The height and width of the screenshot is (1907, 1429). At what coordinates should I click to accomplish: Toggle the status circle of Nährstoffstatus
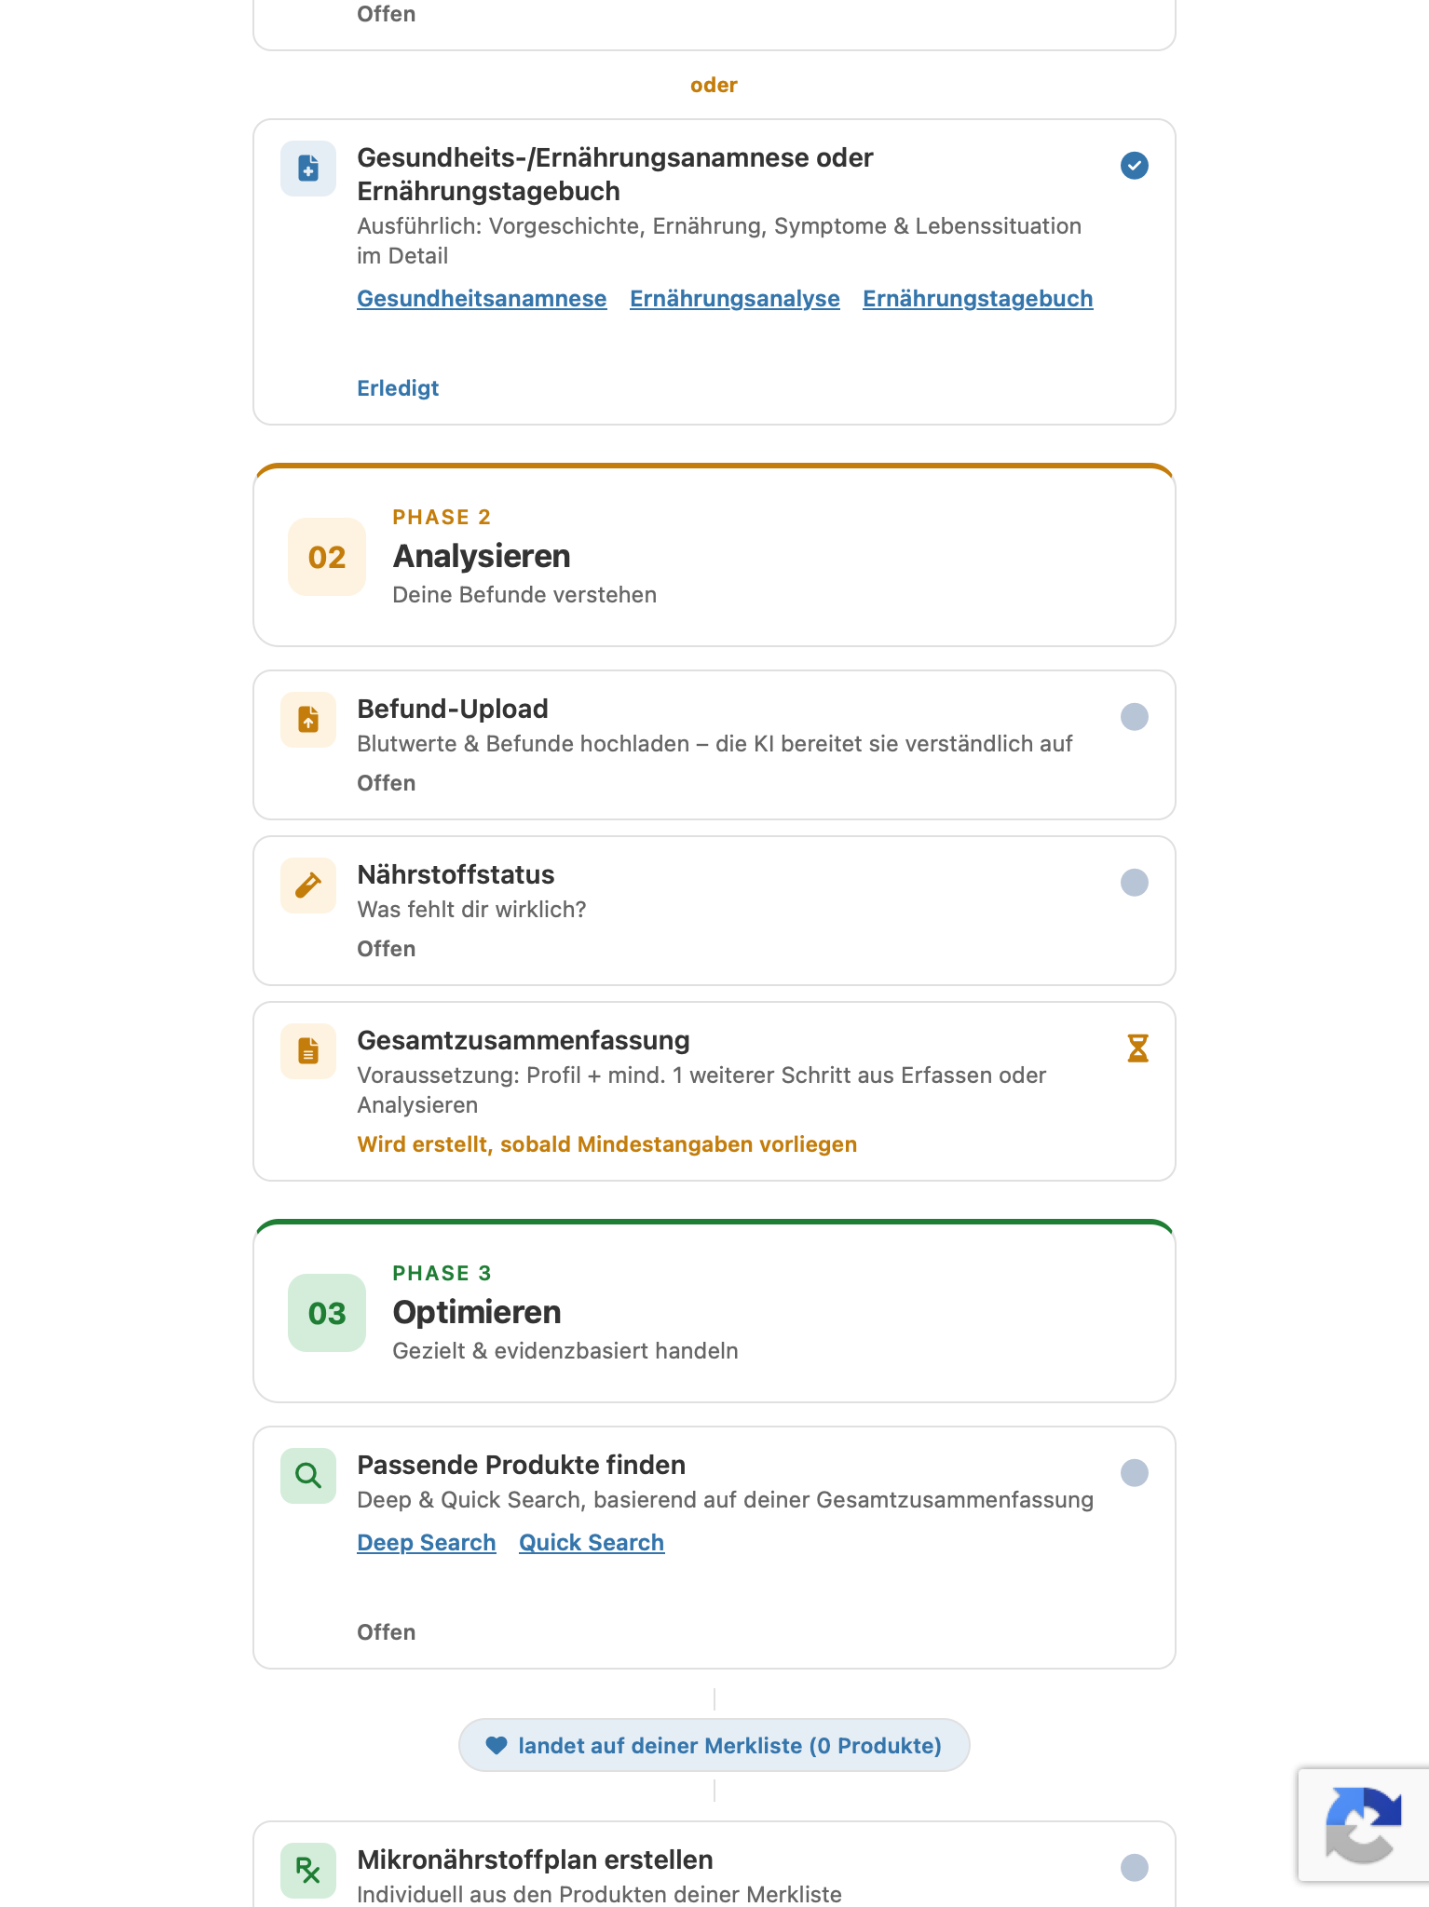pos(1135,883)
